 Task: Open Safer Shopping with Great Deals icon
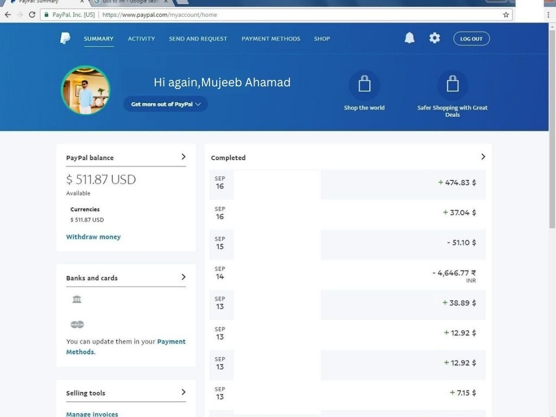[x=452, y=85]
